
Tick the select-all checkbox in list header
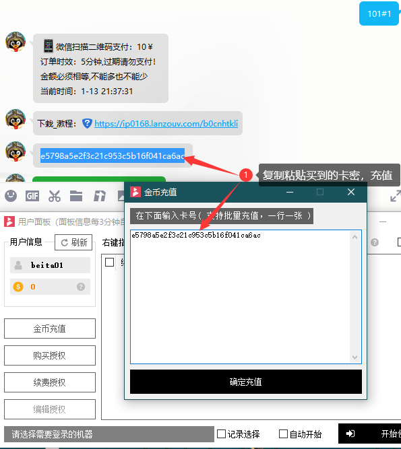click(109, 262)
